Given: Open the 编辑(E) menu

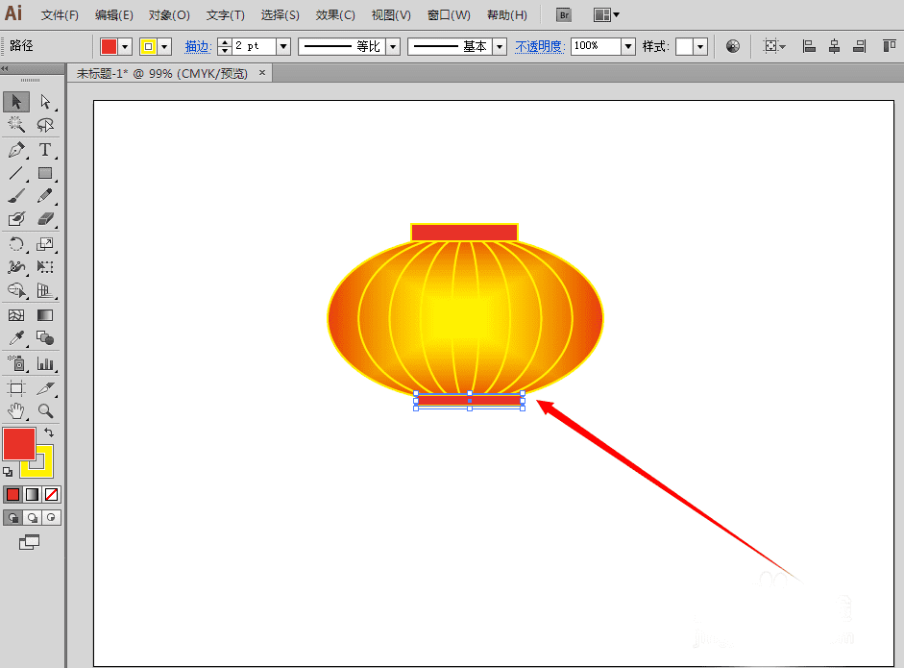Looking at the screenshot, I should [113, 15].
